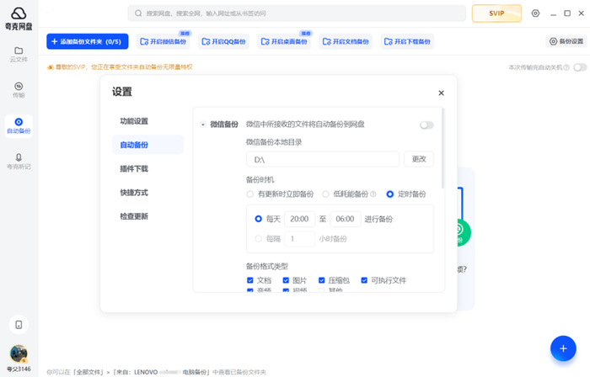Click the top search box
The height and width of the screenshot is (377, 590).
(297, 13)
